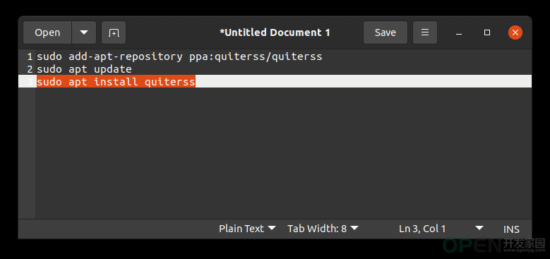Click the highlighted 'sudo apt install quiterss' line
This screenshot has width=550, height=259.
pos(116,82)
